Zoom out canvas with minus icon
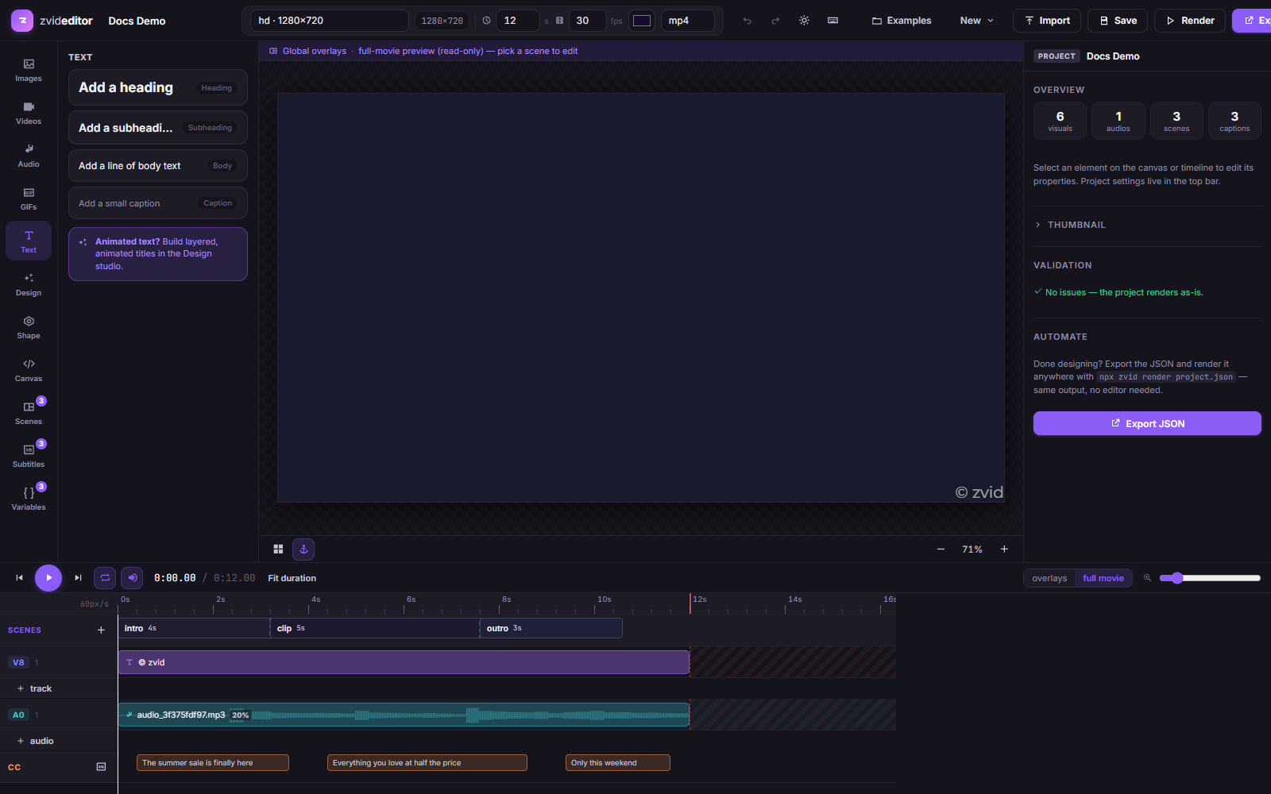1271x794 pixels. click(941, 549)
